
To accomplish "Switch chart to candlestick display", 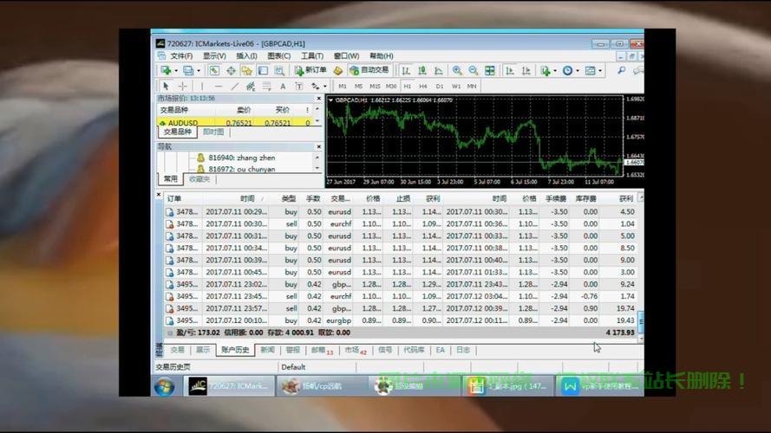I will tap(421, 71).
